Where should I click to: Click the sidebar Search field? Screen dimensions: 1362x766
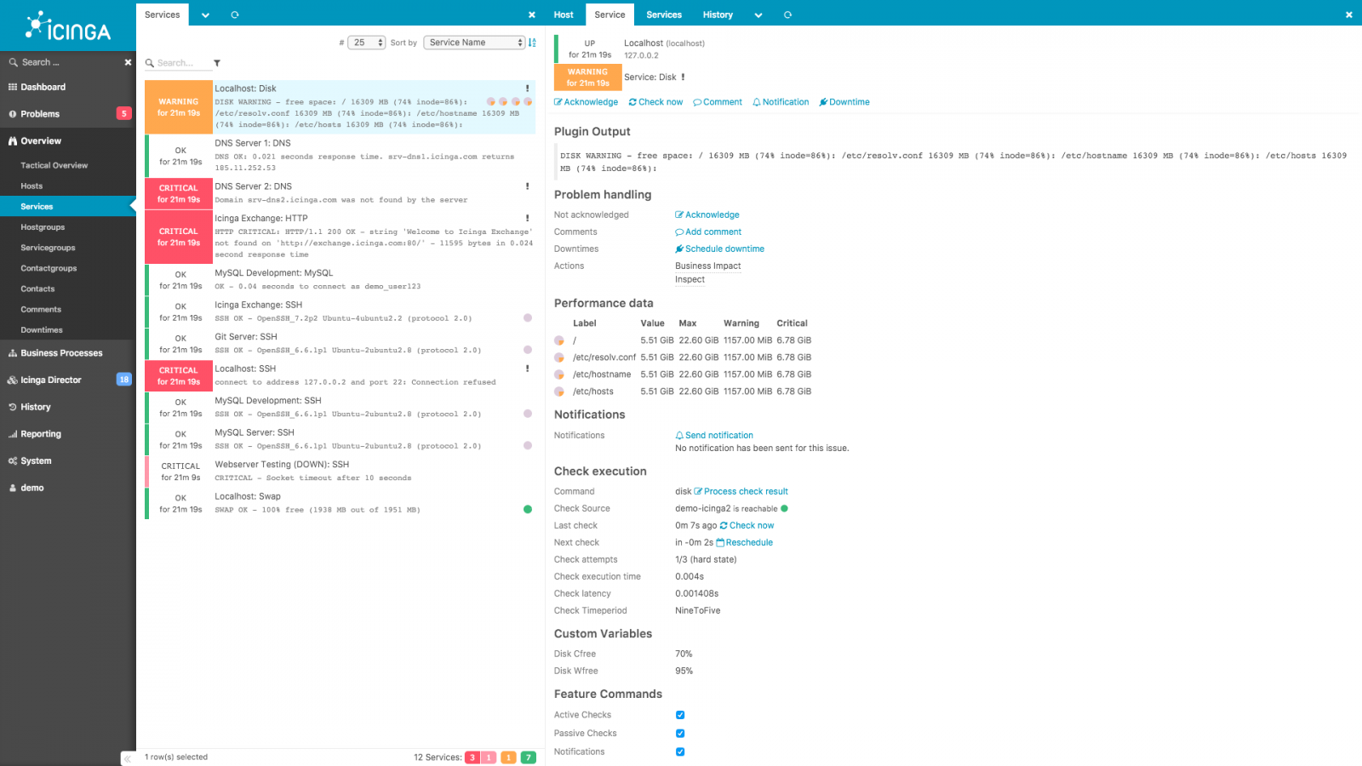pos(64,62)
